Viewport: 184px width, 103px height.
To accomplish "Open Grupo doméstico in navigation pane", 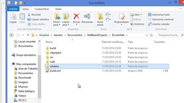I will 24,55.
